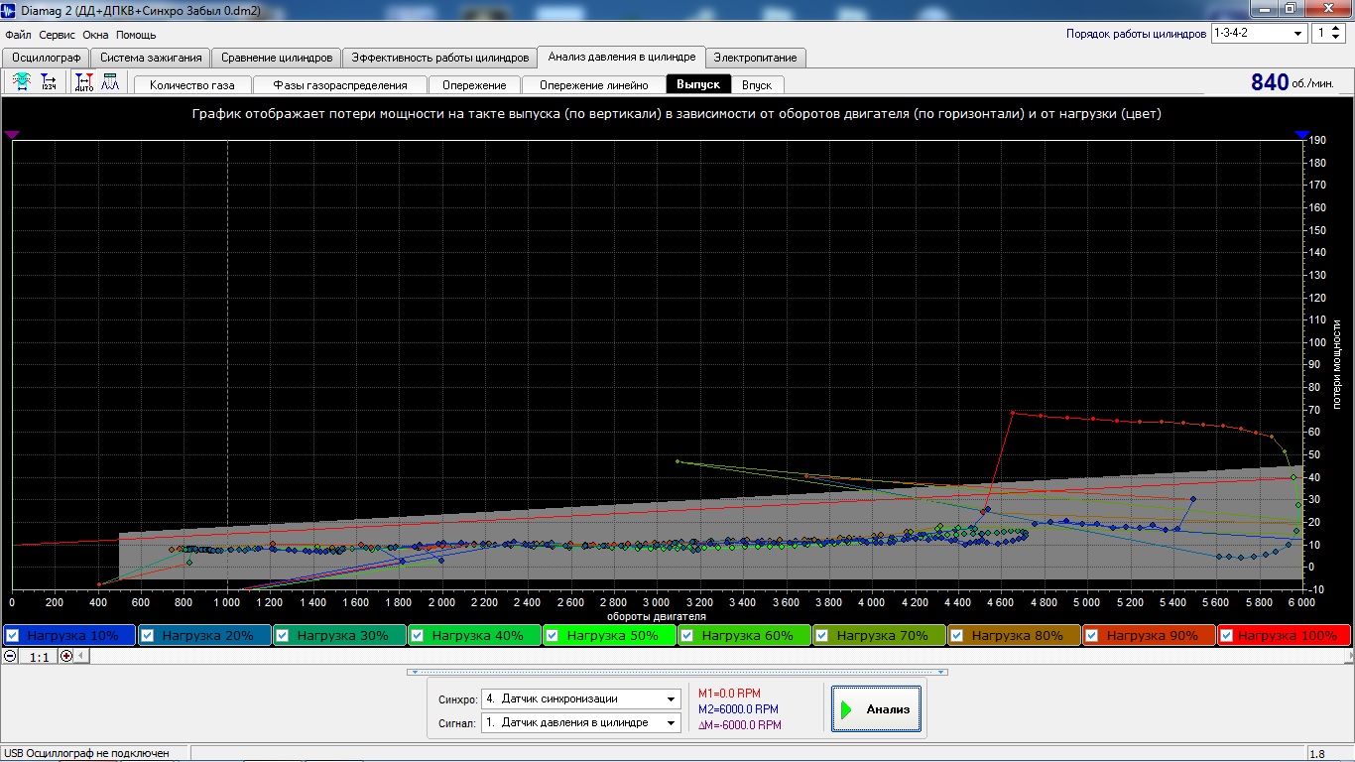1355x762 pixels.
Task: Switch to the Электропитание tab
Action: 755,58
